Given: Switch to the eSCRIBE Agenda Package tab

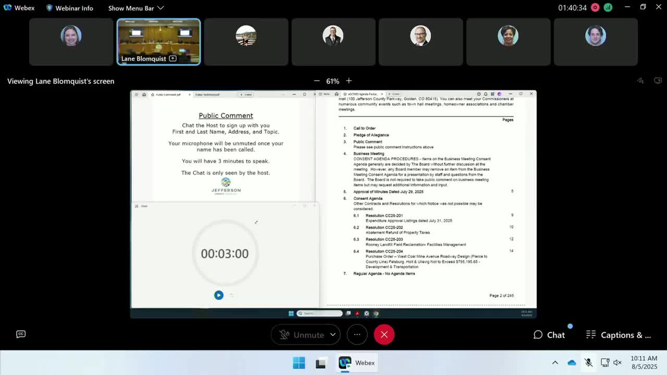Looking at the screenshot, I should point(362,94).
